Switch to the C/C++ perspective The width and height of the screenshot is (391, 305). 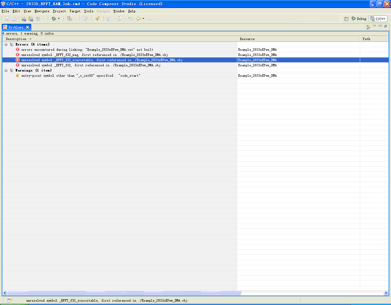(x=378, y=19)
